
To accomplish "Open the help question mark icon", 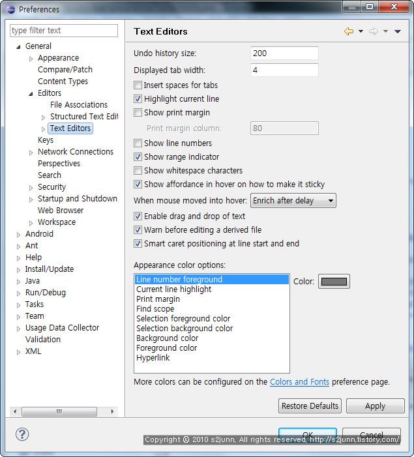I will pos(22,434).
